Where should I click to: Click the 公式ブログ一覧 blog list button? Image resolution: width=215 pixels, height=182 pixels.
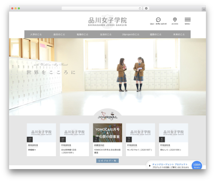click(x=107, y=161)
